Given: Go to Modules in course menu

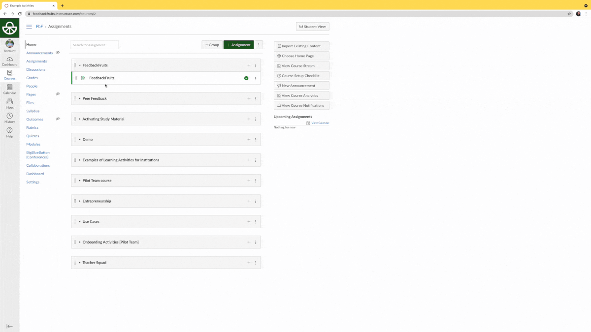Looking at the screenshot, I should click(x=33, y=144).
